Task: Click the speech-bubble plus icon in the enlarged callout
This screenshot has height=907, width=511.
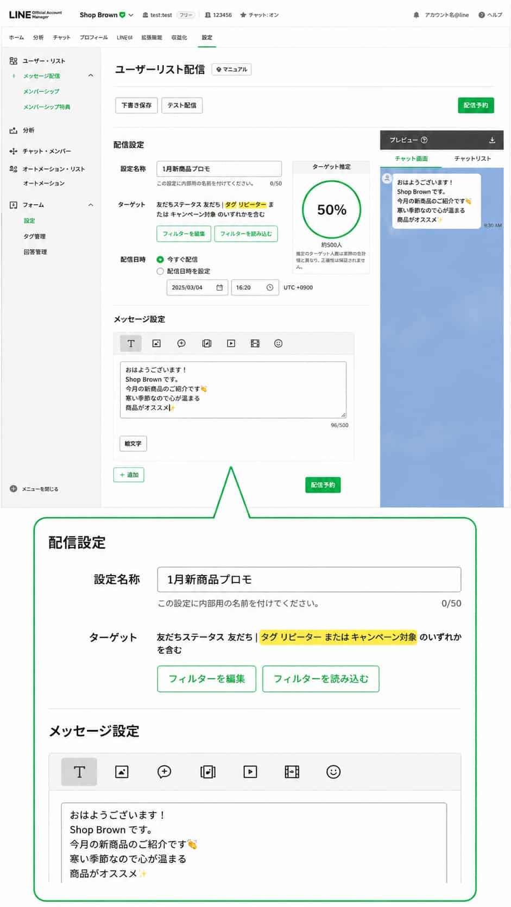Action: [x=164, y=772]
